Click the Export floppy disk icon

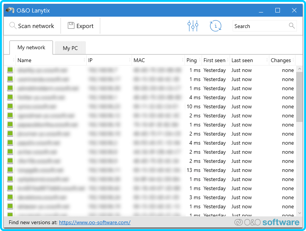pos(71,25)
